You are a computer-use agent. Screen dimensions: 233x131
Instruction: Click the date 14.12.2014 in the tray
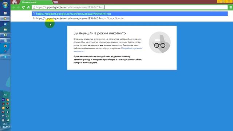(5, 127)
